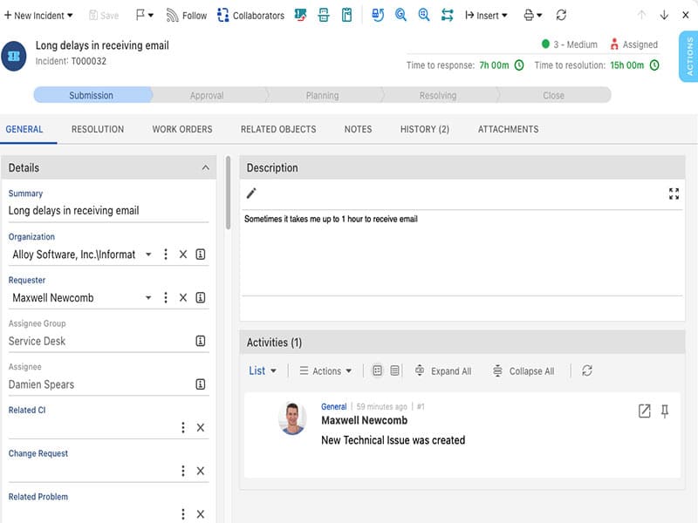Screen dimensions: 698x523
Task: Open the History (2) tab
Action: (425, 129)
